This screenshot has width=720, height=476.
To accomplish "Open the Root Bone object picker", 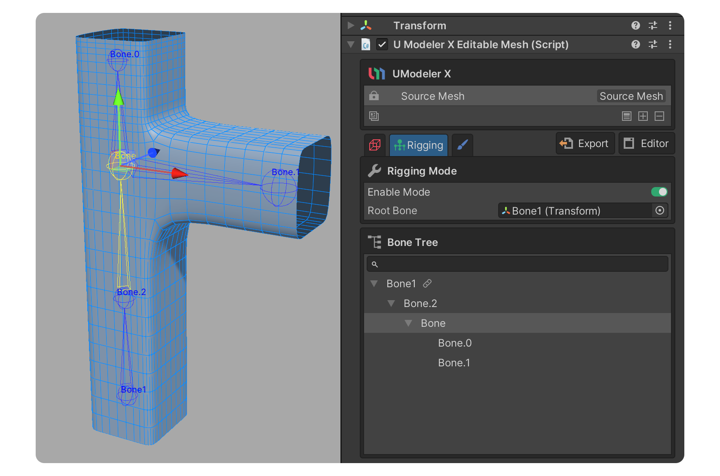I will (x=659, y=210).
